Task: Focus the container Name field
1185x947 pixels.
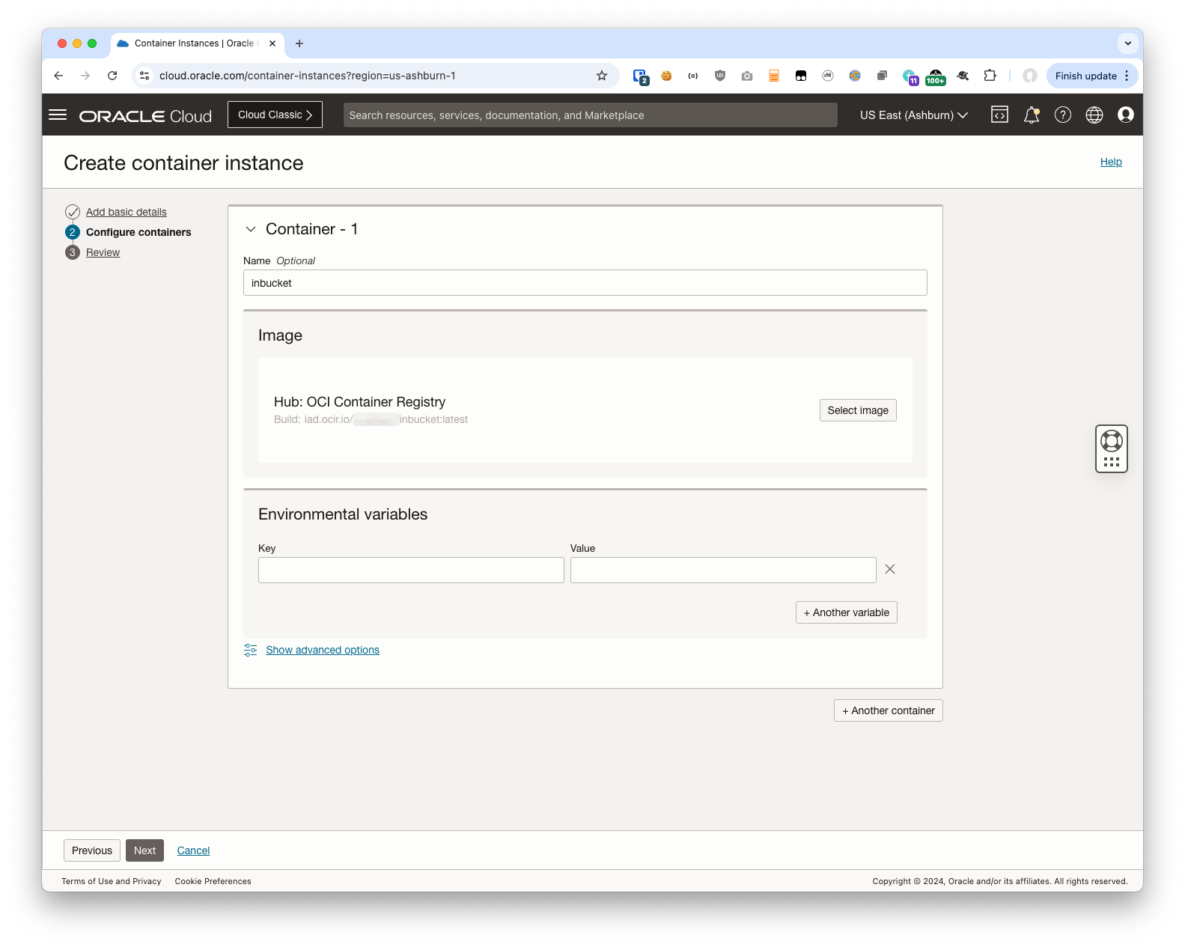Action: 585,283
